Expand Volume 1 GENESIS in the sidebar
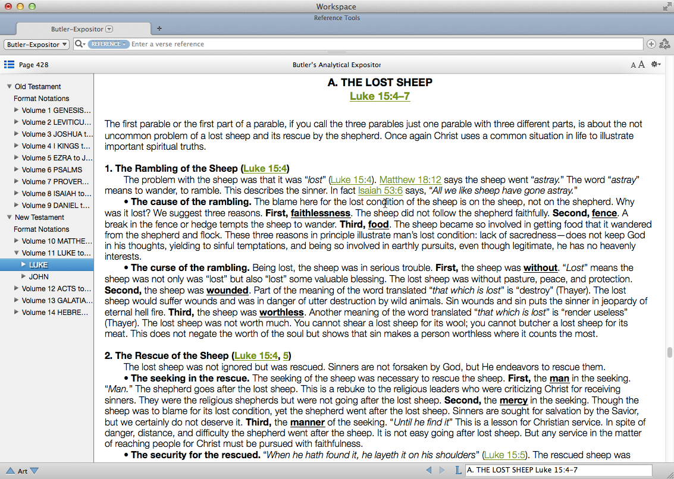674x479 pixels. [x=16, y=110]
